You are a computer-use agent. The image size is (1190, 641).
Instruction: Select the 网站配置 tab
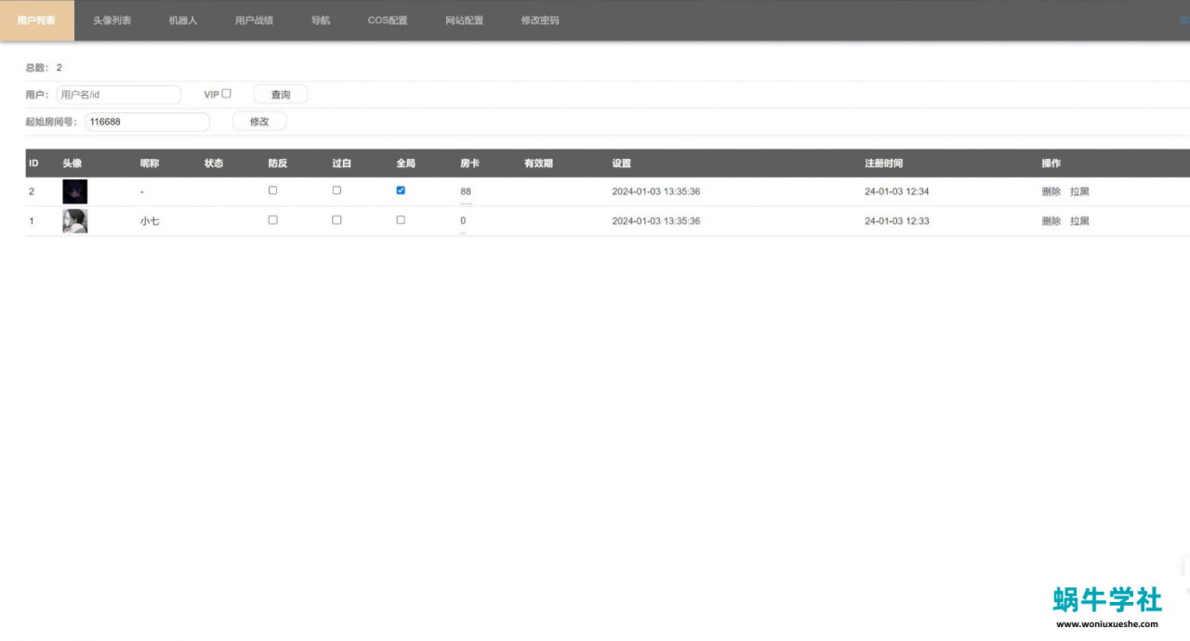[x=464, y=20]
